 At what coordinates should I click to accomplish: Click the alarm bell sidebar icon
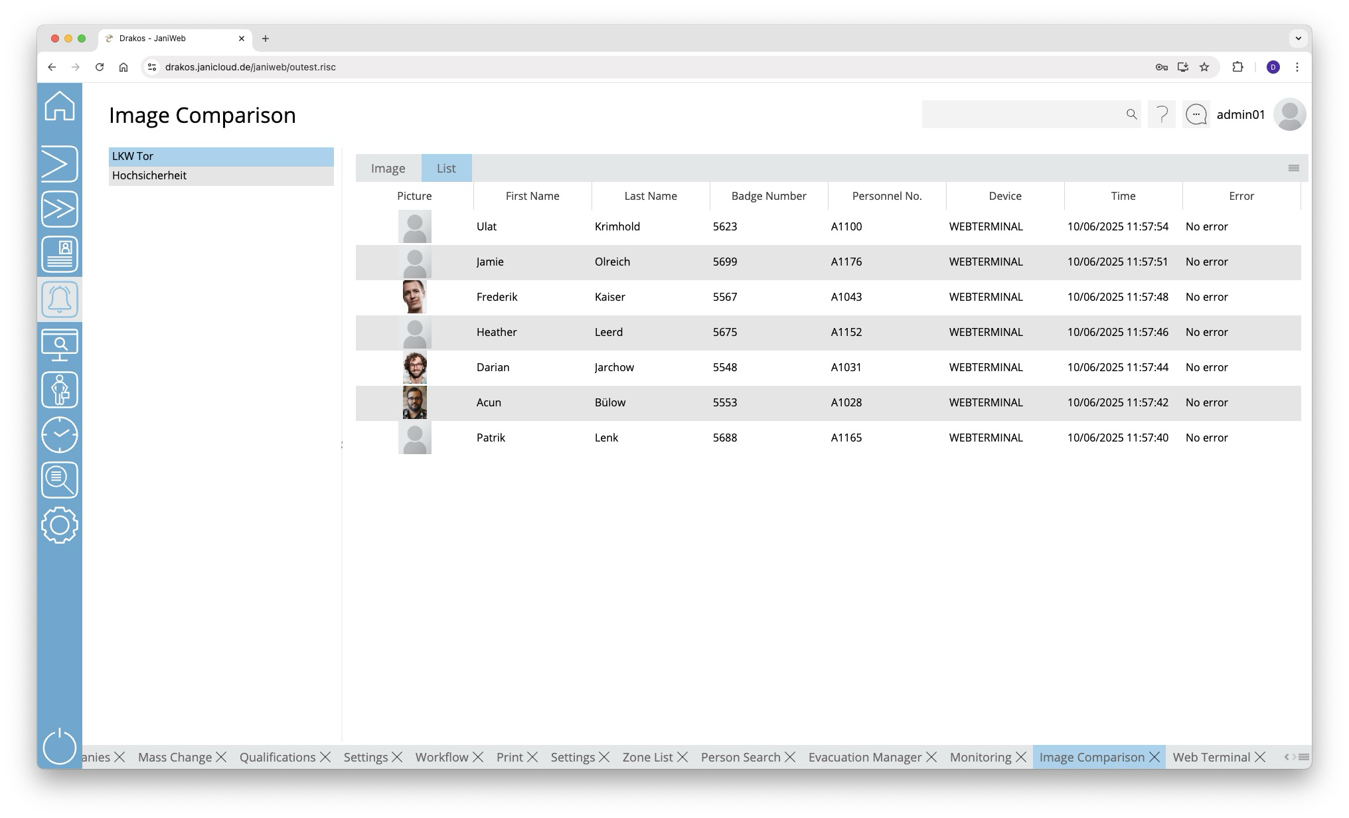(x=60, y=299)
